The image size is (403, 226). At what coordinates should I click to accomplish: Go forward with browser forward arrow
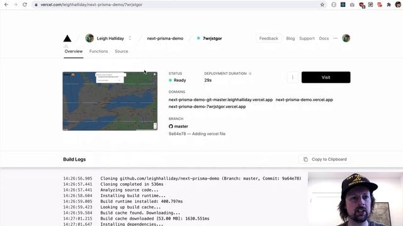(x=15, y=4)
